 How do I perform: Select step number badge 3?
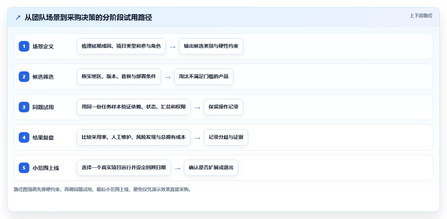24,107
